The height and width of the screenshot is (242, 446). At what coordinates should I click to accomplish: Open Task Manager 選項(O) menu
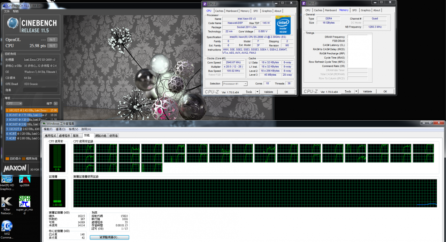click(x=61, y=129)
